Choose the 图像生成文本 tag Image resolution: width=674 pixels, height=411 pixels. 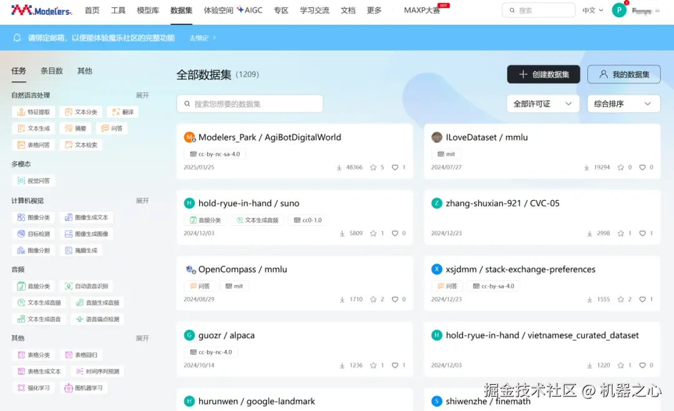(x=86, y=218)
